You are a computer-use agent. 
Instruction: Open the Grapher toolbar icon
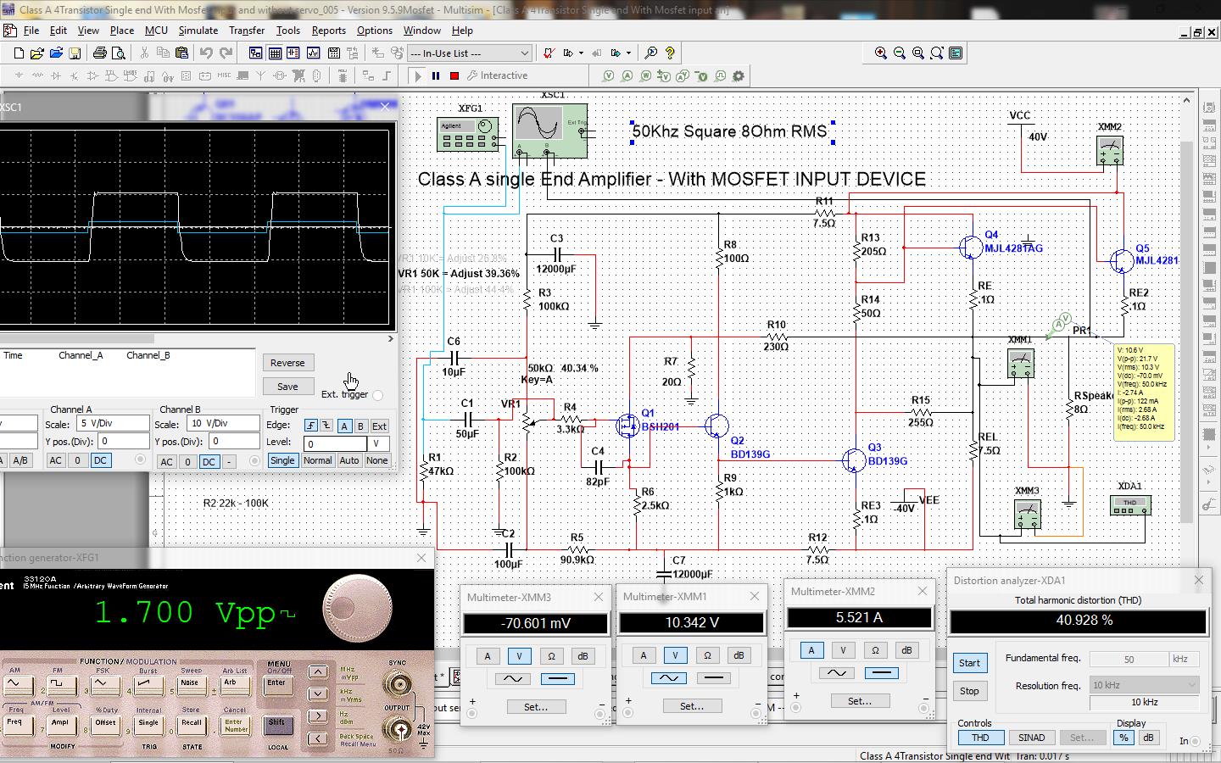(313, 53)
